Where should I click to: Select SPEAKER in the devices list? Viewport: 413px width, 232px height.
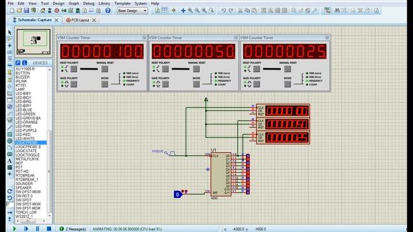click(23, 188)
